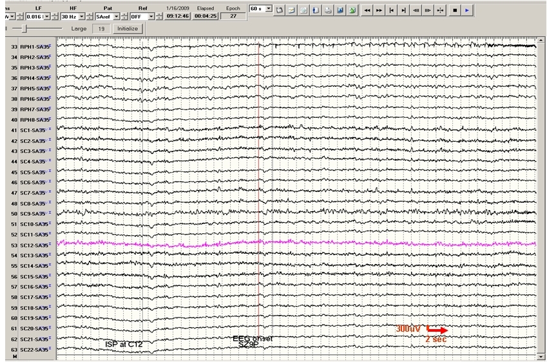This screenshot has height=362, width=547.
Task: Click the printer icon in toolbar
Action: click(329, 12)
